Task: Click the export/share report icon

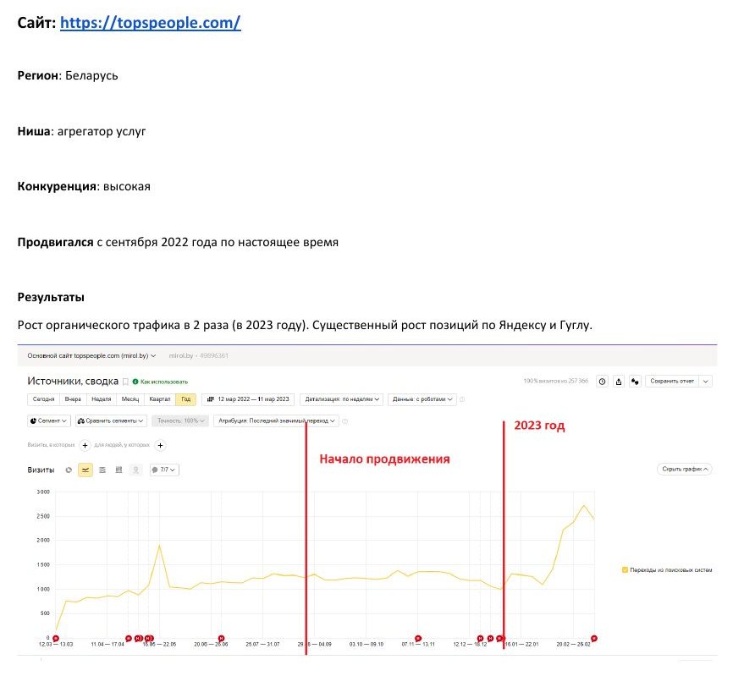Action: pyautogui.click(x=619, y=382)
